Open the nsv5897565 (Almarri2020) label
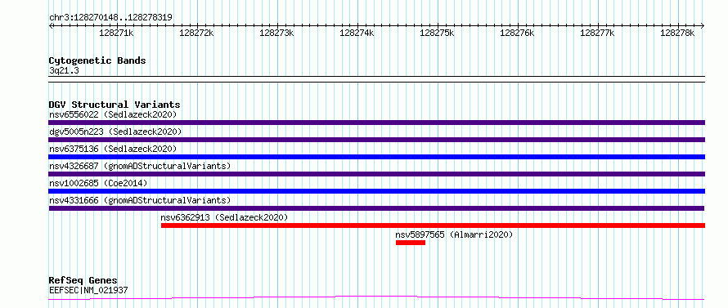This screenshot has width=728, height=308. pyautogui.click(x=454, y=234)
